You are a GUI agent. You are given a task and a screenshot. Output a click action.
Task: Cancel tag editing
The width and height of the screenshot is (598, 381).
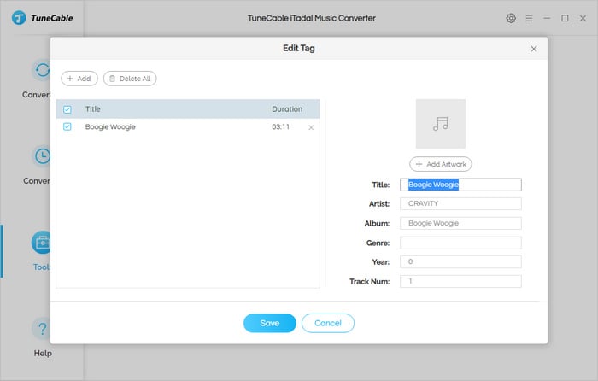[x=327, y=323]
